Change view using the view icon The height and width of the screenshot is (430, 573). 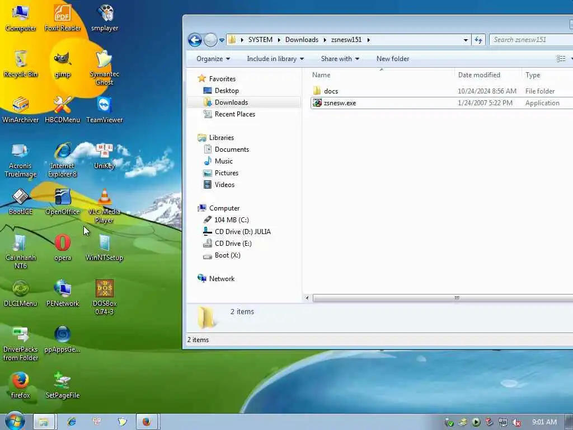click(x=561, y=59)
